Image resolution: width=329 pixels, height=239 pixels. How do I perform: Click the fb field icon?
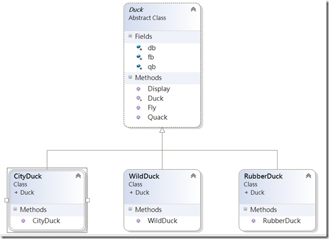pyautogui.click(x=139, y=57)
